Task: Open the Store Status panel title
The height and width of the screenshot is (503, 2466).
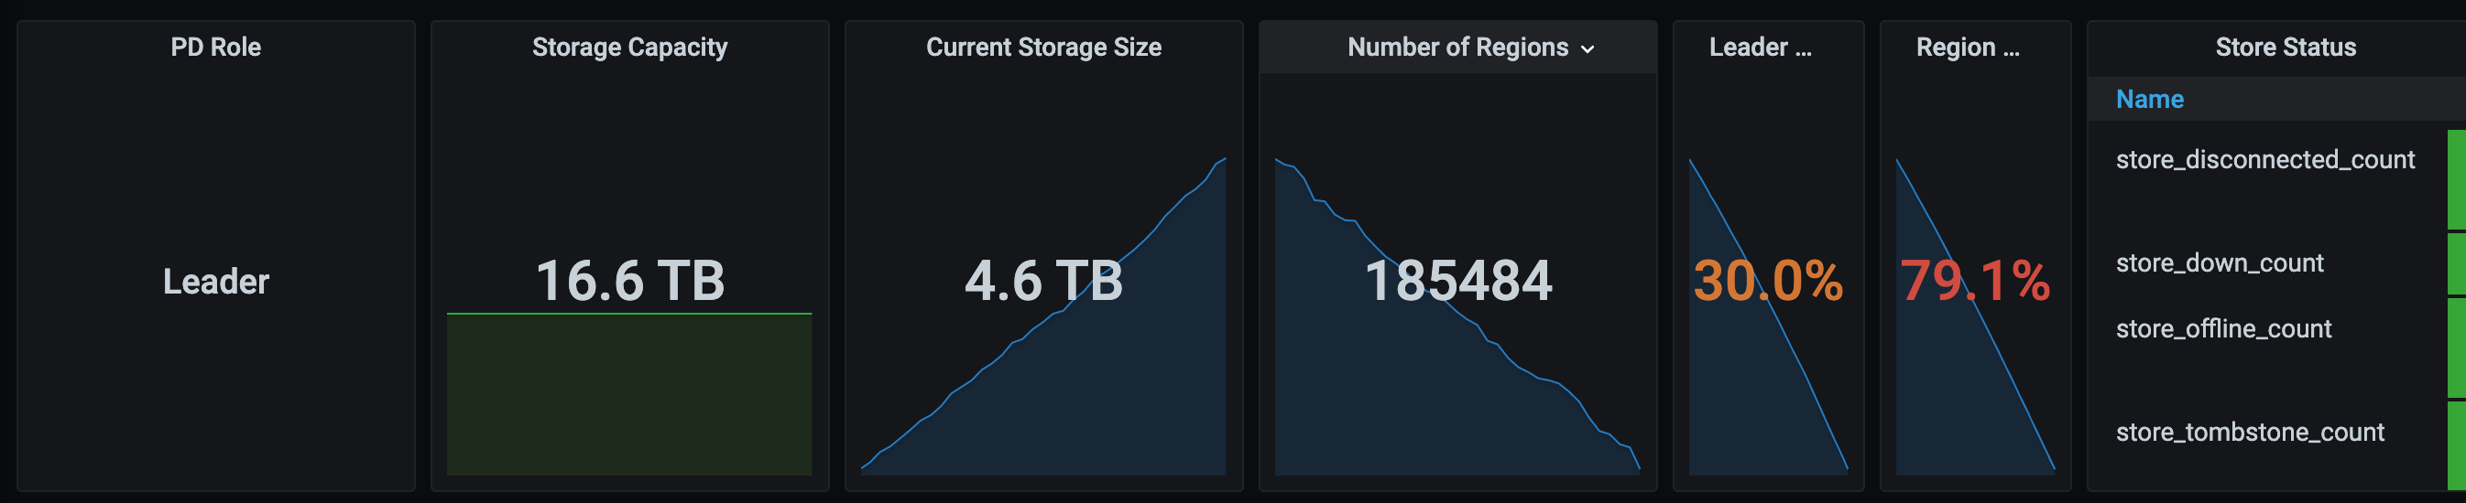Action: click(2285, 47)
